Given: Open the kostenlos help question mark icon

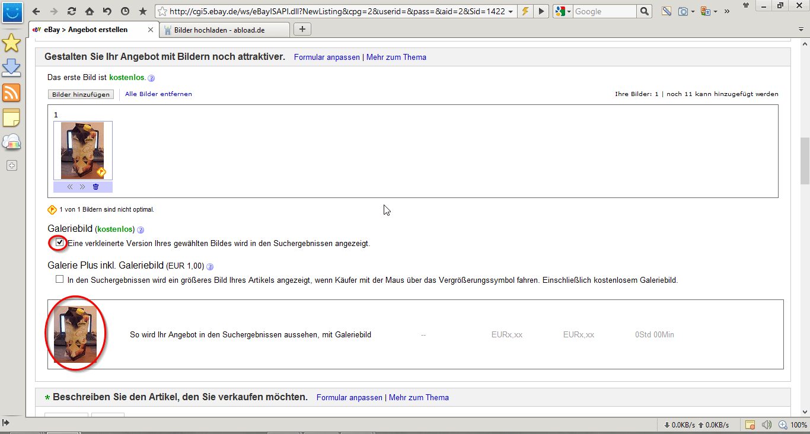Looking at the screenshot, I should point(151,78).
